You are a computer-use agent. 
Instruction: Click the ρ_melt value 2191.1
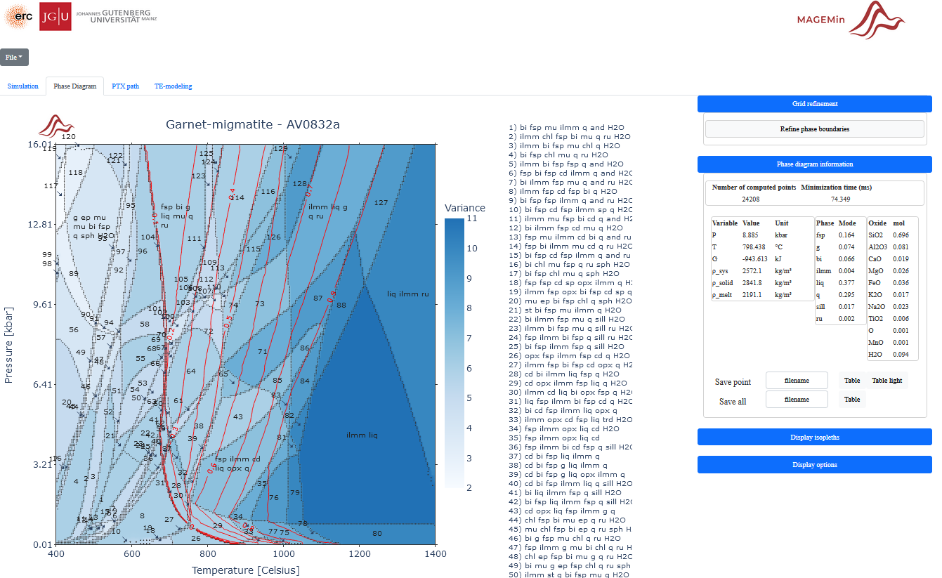(x=753, y=295)
